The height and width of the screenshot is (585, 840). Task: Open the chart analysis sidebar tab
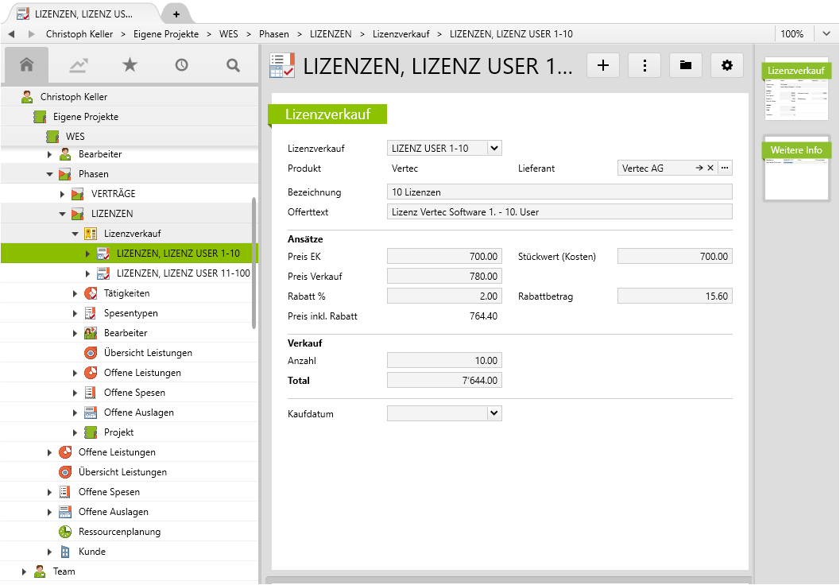point(78,65)
